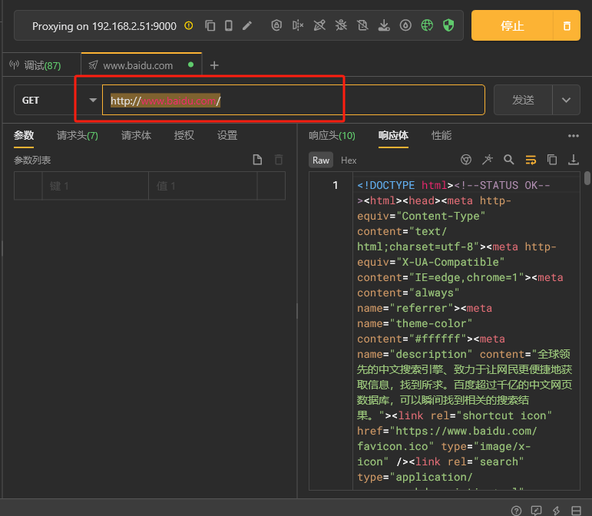Edit proxy settings with pencil icon
Screen dimensions: 592x516
tap(247, 25)
